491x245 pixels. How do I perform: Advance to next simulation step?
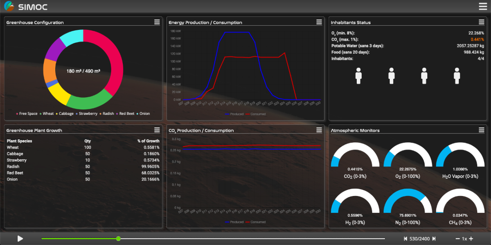click(x=434, y=239)
